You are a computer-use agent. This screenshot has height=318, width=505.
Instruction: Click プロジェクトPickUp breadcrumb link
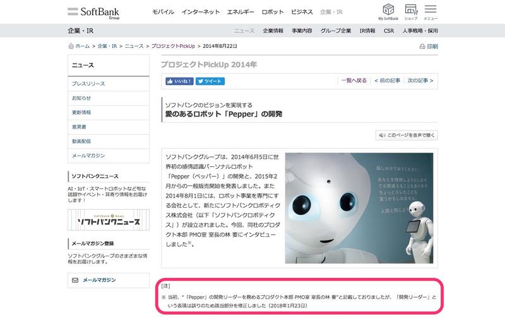coord(173,46)
